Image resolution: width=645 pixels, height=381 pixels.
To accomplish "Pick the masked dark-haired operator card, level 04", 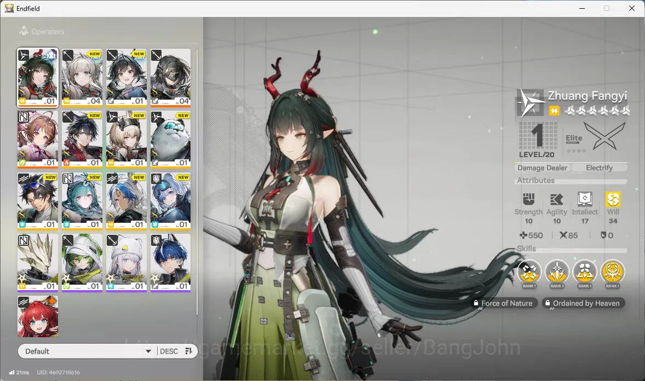I will pyautogui.click(x=171, y=77).
